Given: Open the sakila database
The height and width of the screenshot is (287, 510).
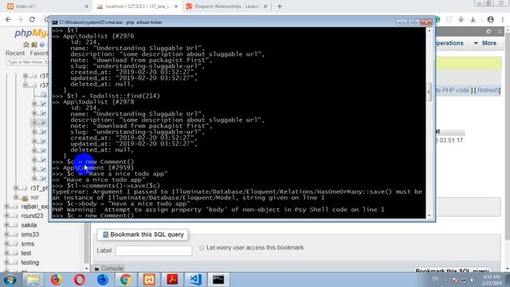Looking at the screenshot, I should click(x=29, y=225).
